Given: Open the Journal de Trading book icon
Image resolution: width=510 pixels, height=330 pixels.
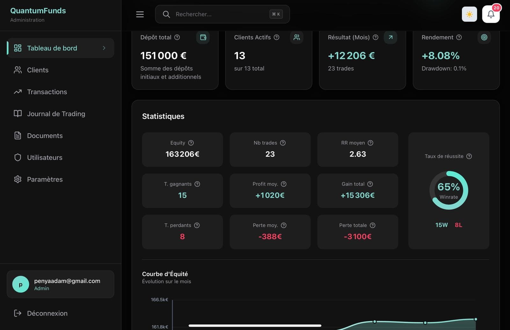Looking at the screenshot, I should [18, 113].
